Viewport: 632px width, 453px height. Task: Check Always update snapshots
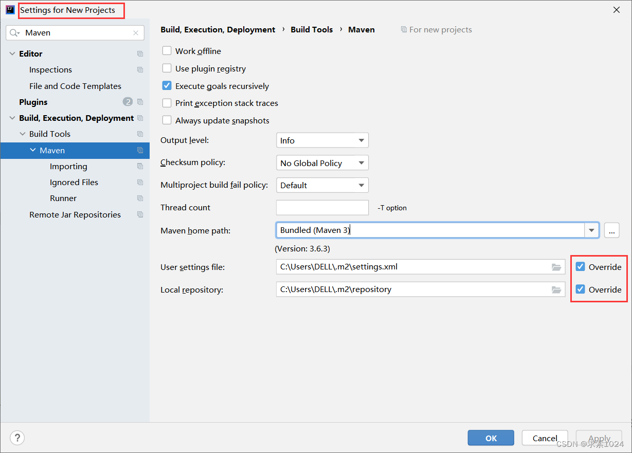tap(167, 120)
